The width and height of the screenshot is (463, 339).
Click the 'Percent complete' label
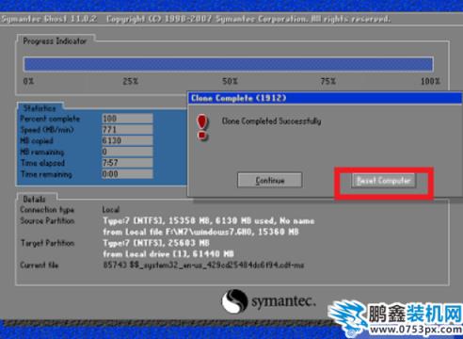pyautogui.click(x=50, y=119)
